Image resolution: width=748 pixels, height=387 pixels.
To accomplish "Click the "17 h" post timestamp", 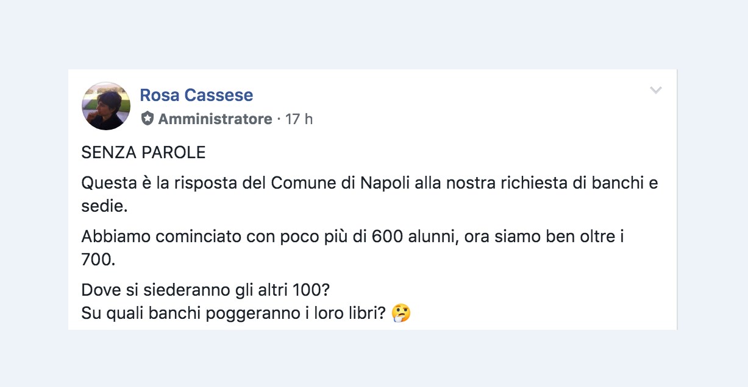I will click(299, 119).
